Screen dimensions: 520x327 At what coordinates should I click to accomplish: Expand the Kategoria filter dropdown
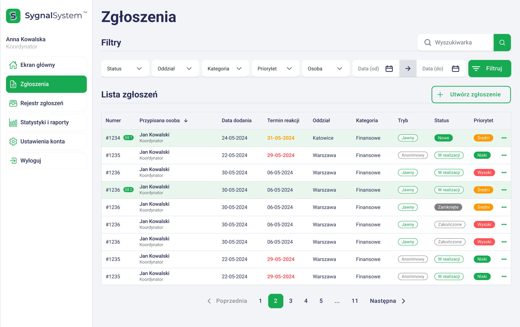click(225, 68)
